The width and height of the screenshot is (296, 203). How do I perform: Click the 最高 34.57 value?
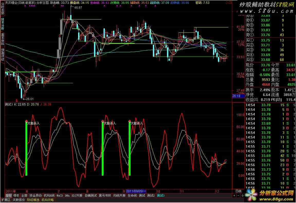coord(291,70)
